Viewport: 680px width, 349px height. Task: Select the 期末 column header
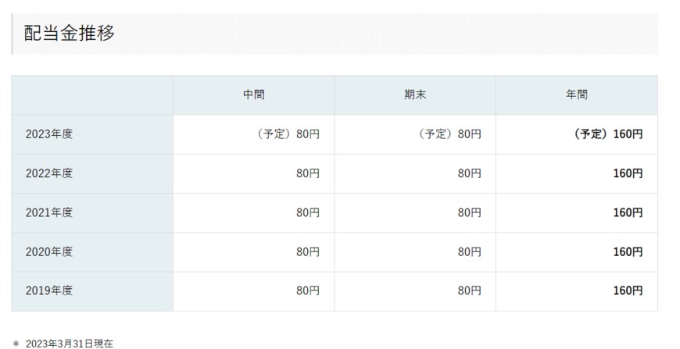click(415, 95)
